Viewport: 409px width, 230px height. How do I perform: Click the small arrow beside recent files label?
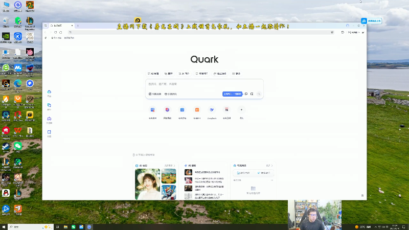click(272, 180)
